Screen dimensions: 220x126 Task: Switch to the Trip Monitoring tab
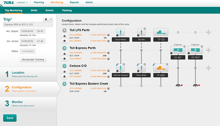[x=13, y=10]
